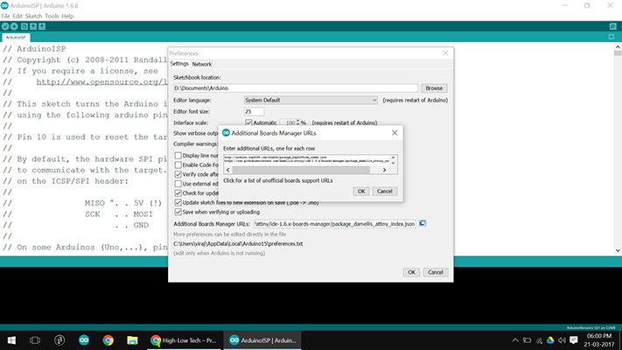Open File Explorer from the taskbar

(132, 340)
